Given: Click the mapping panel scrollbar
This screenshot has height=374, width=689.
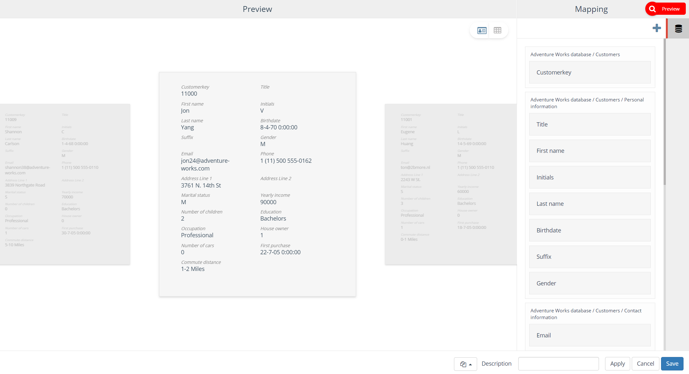Looking at the screenshot, I should 665,112.
